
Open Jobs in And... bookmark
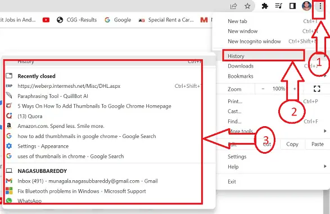tap(17, 20)
